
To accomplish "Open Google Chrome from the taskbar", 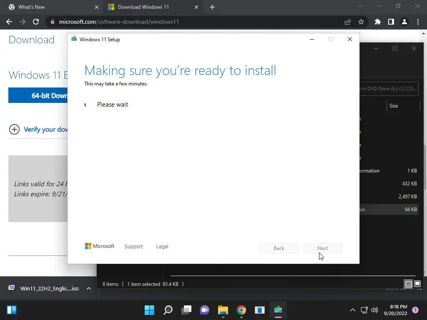I will (241, 310).
